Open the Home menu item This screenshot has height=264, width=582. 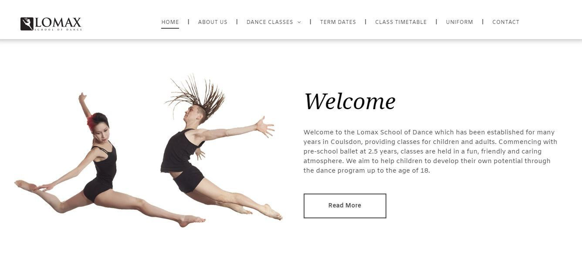tap(170, 22)
